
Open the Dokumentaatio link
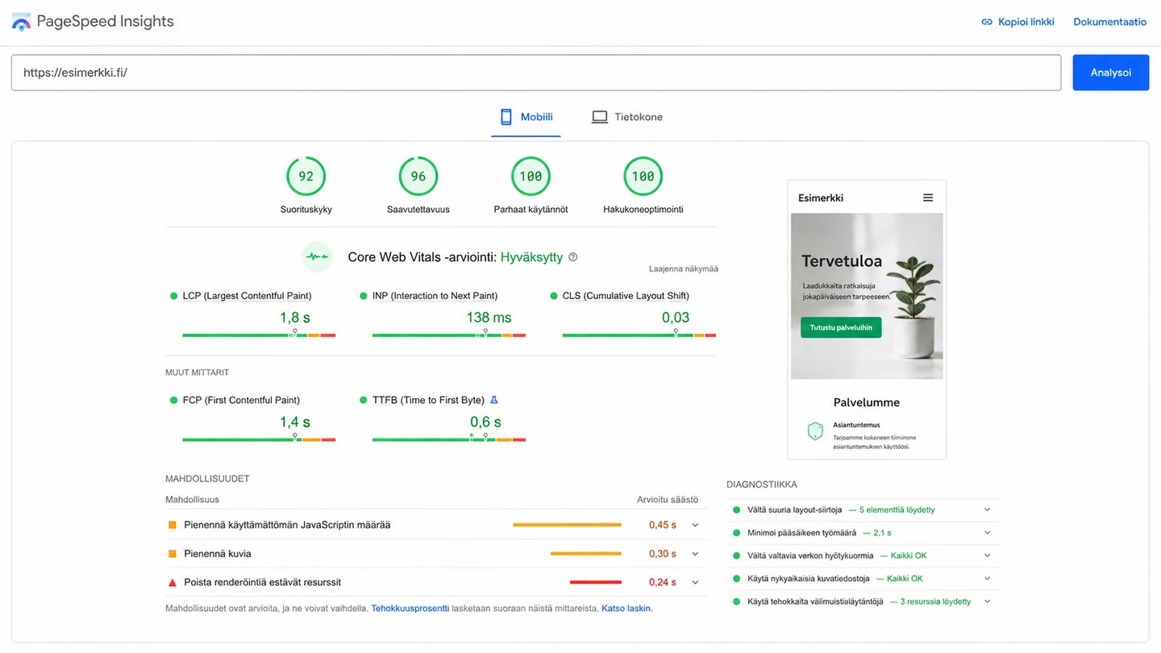pos(1109,22)
